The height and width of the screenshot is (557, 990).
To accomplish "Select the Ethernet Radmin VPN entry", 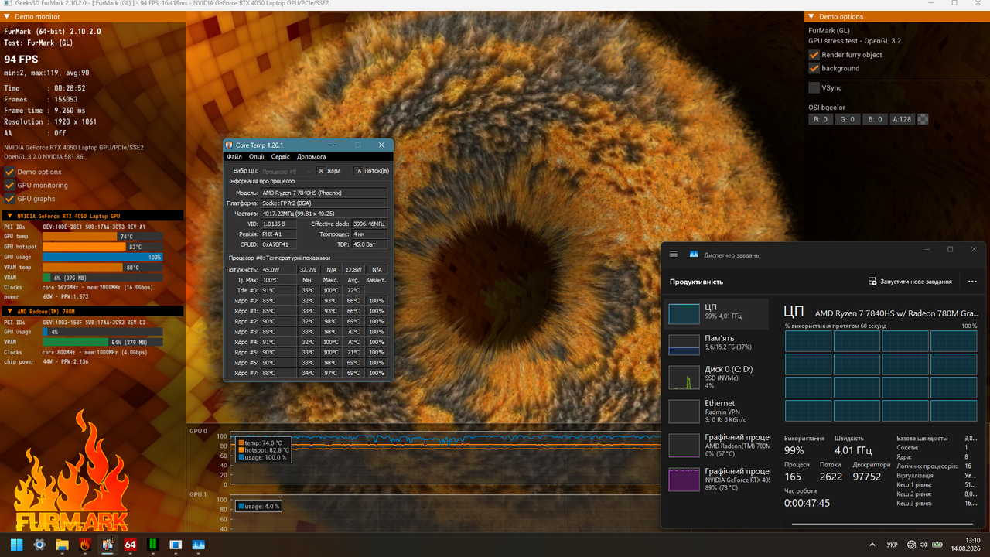I will tap(718, 411).
